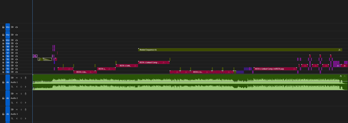Viewport: 348px width, 123px height.
Task: Enable voice-over record on Audio 2
Action: click(x=26, y=94)
